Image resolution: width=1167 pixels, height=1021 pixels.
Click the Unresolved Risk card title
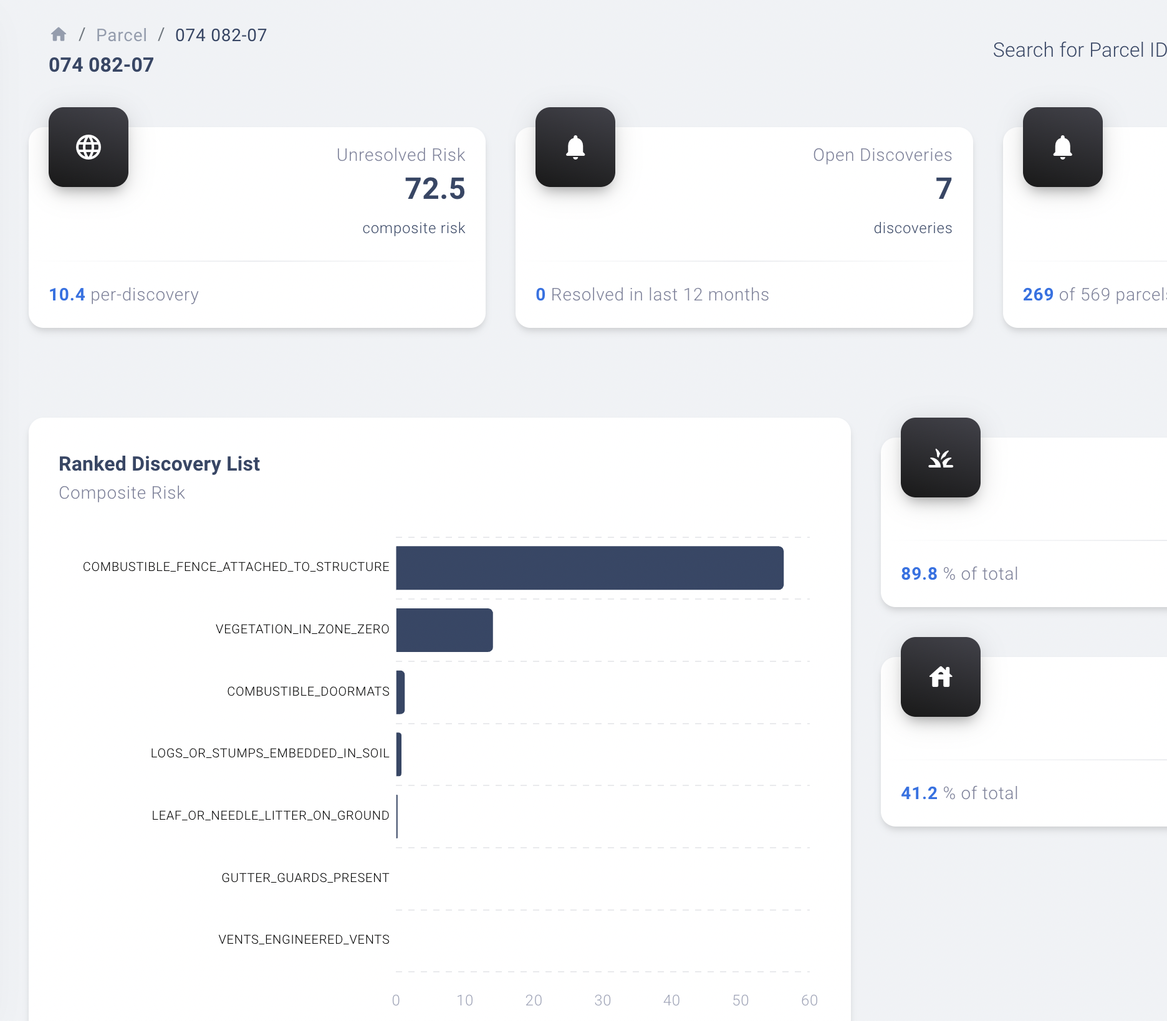click(401, 155)
